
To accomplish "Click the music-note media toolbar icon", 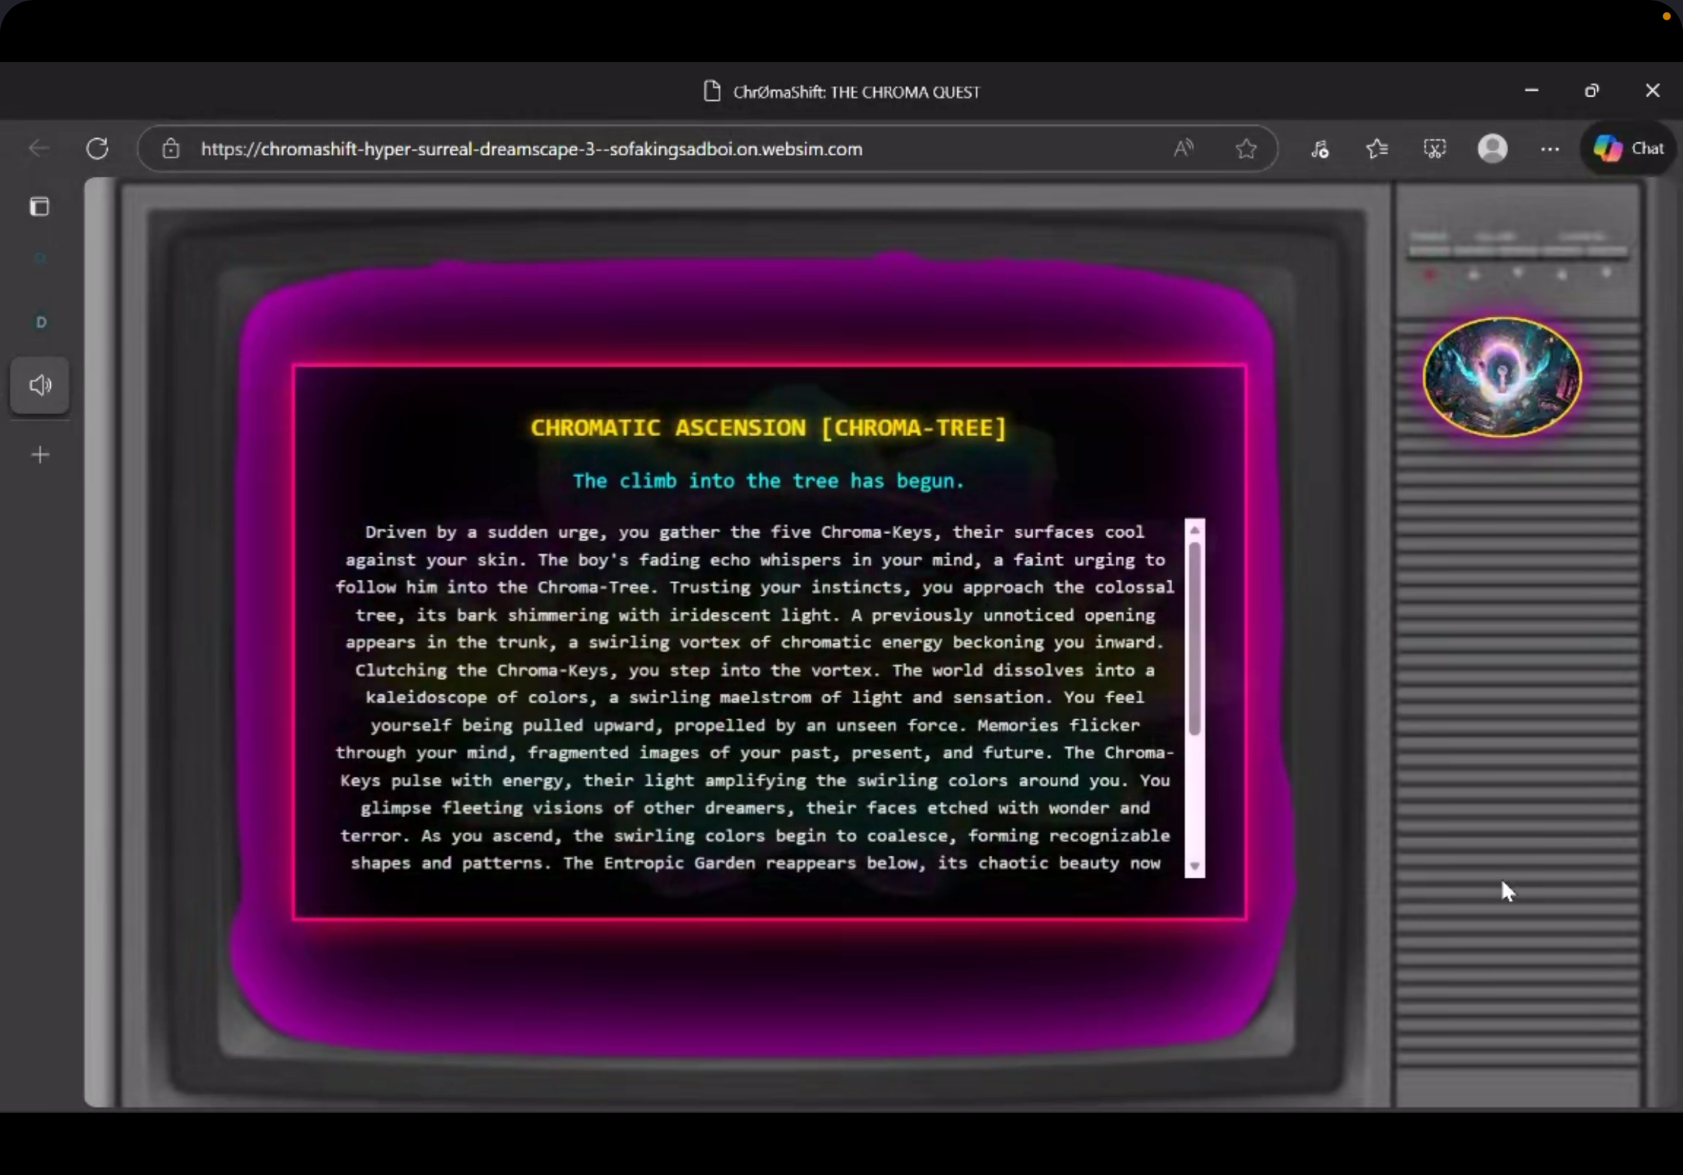I will (x=1319, y=149).
